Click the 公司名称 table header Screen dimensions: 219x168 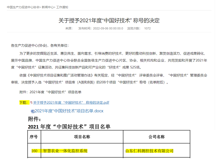(x=157, y=137)
